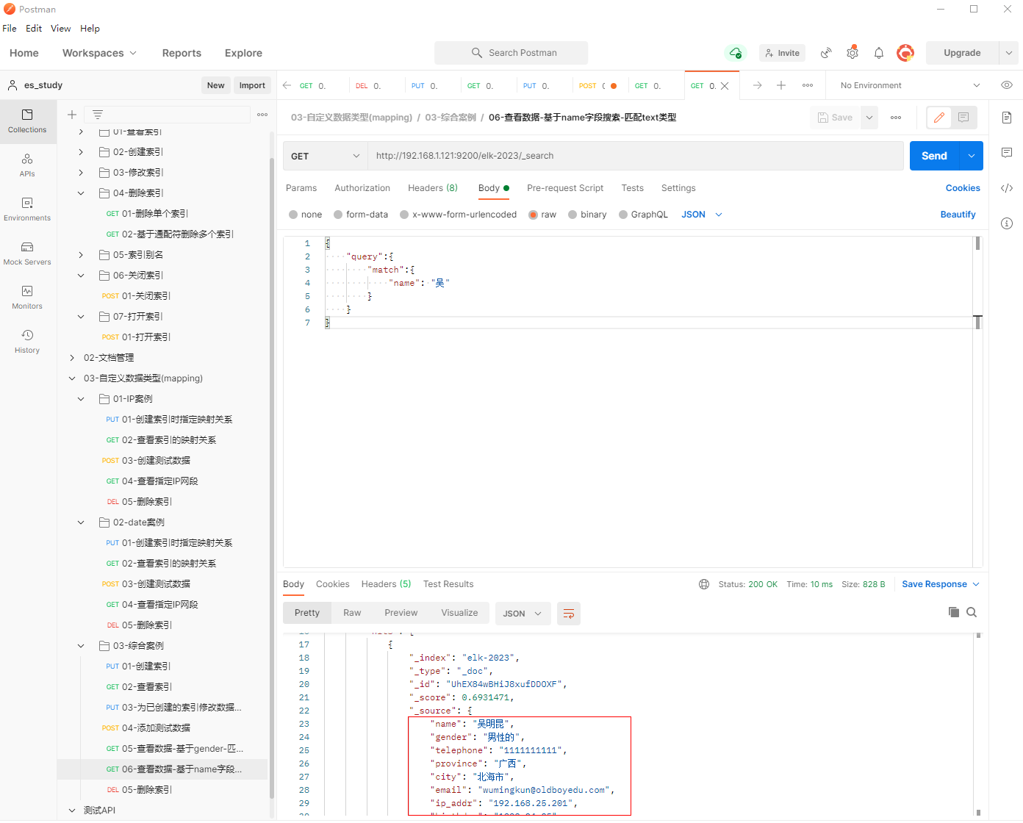The width and height of the screenshot is (1023, 823).
Task: Click the code snippet icon on right sidebar
Action: click(x=1007, y=188)
